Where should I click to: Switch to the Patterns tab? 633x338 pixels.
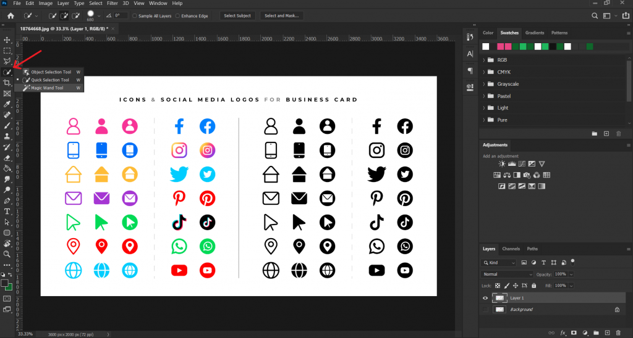(x=559, y=33)
